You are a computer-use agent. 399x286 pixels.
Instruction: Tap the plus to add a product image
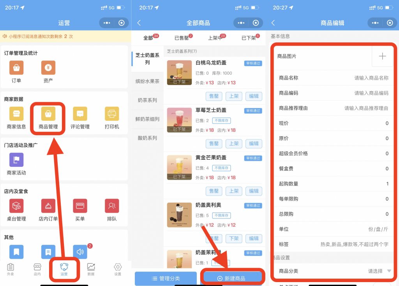382,56
